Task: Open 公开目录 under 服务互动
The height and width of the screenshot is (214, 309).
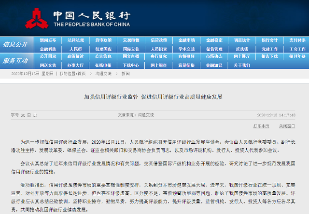Action: [x=48, y=57]
